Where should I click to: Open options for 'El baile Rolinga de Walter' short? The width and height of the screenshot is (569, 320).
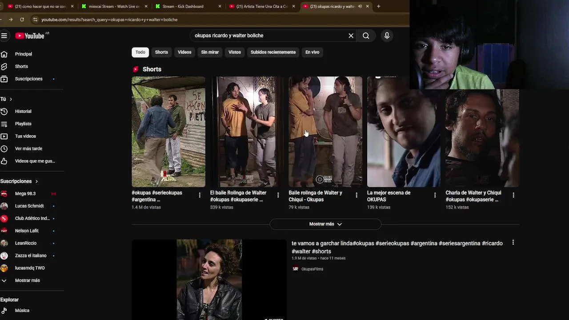coord(278,195)
